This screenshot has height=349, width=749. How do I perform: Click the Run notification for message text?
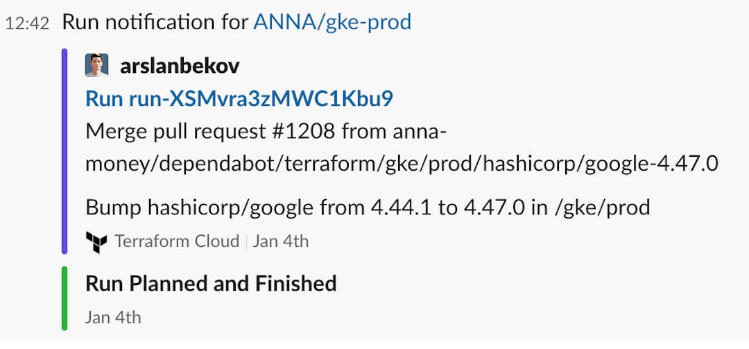[156, 22]
